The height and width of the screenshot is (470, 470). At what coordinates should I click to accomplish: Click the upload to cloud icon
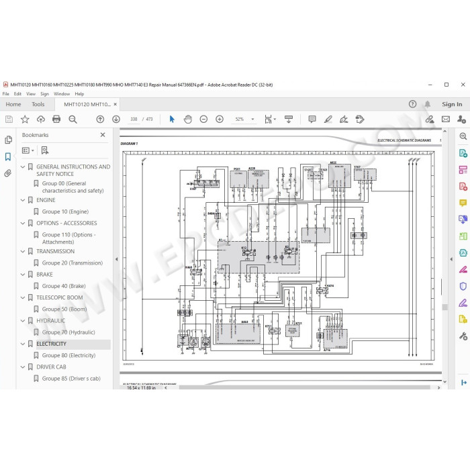click(41, 120)
